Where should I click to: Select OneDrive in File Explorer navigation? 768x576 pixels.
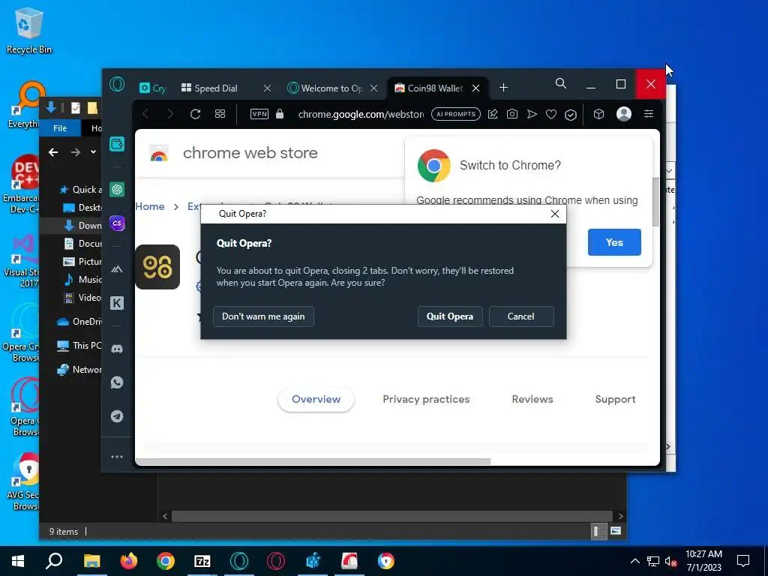pyautogui.click(x=79, y=321)
